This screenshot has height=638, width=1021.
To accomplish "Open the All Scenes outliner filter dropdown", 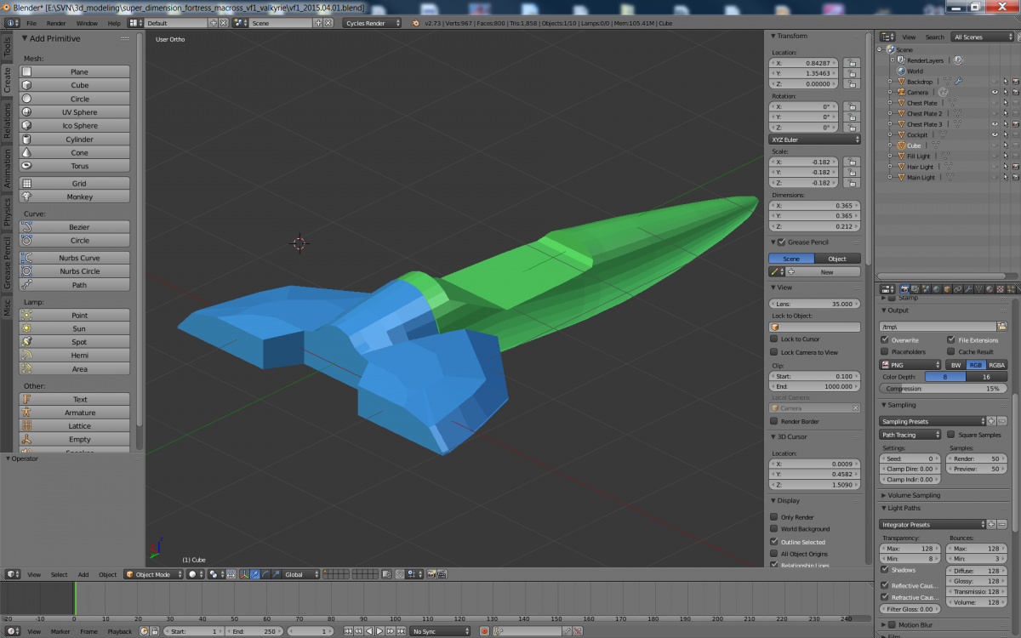I will pyautogui.click(x=984, y=37).
